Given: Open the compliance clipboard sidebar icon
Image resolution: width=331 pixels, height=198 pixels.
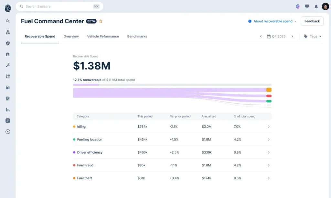Looking at the screenshot, I should coord(8,54).
